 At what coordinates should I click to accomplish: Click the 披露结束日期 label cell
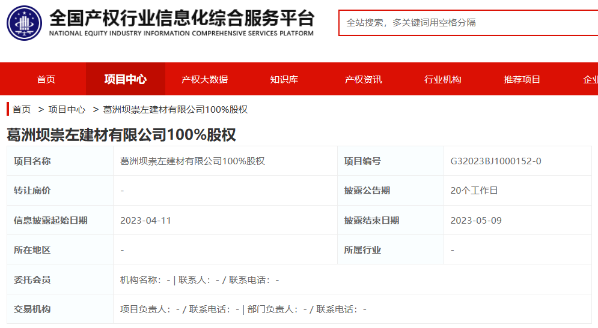click(x=391, y=220)
